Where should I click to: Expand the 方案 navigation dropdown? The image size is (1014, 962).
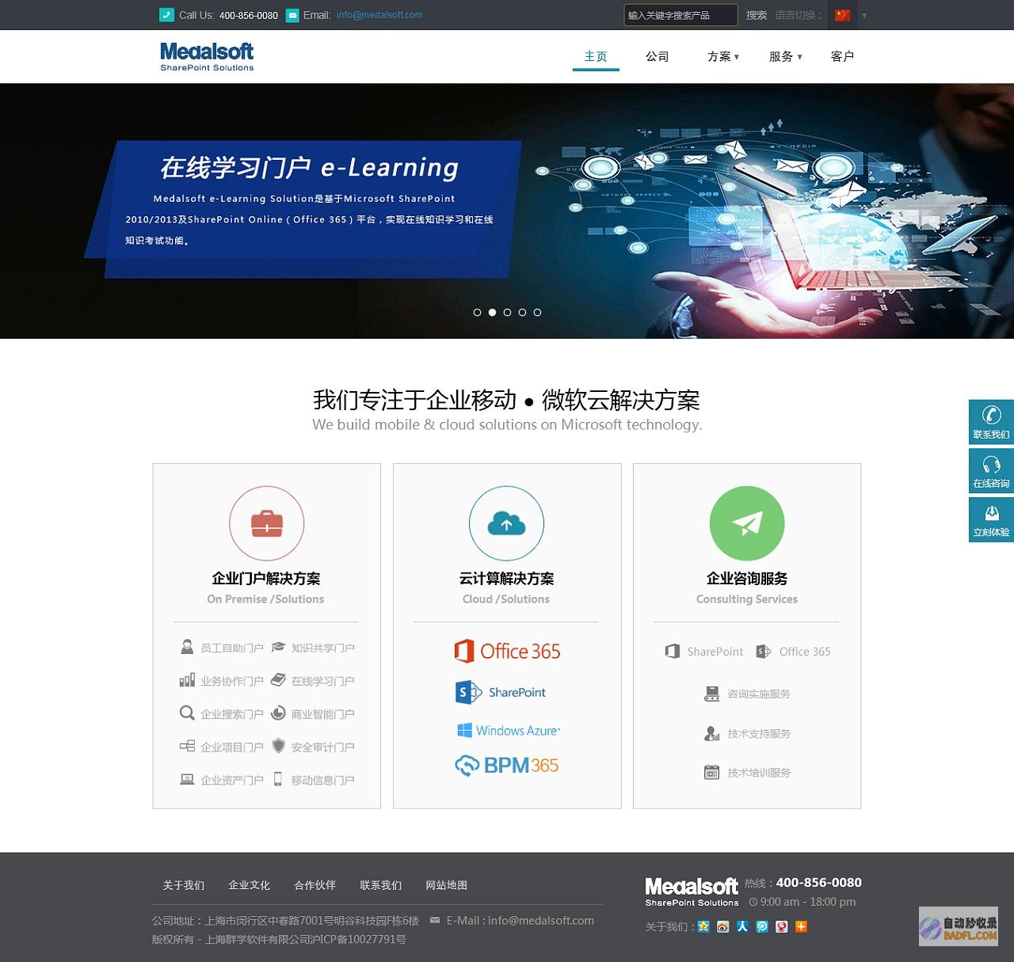[x=723, y=56]
